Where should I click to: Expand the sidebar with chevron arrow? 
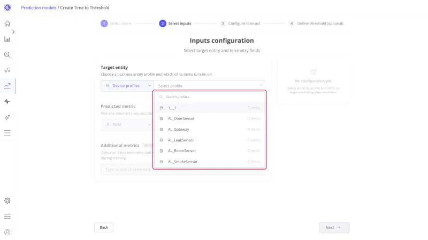pyautogui.click(x=13, y=32)
